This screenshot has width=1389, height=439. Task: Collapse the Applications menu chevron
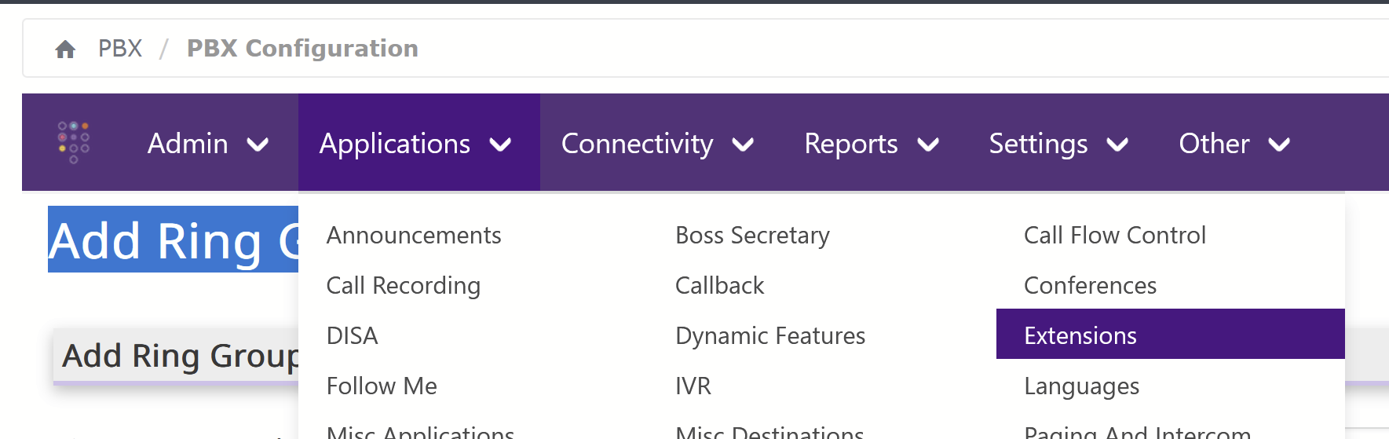point(500,145)
